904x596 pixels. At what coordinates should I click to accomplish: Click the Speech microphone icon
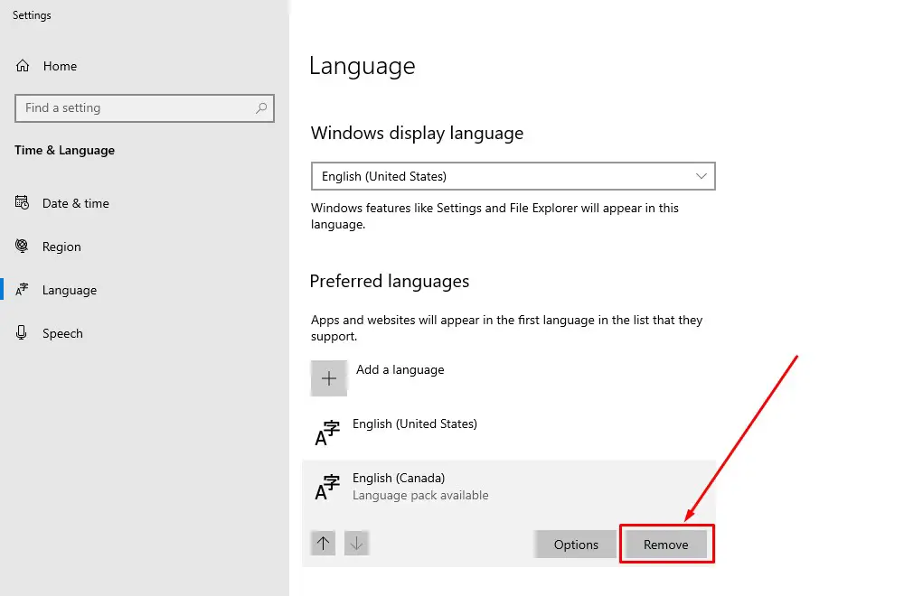(22, 333)
